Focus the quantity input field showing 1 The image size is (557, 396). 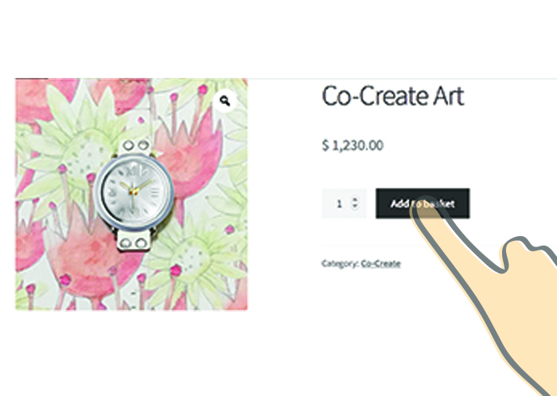click(344, 204)
